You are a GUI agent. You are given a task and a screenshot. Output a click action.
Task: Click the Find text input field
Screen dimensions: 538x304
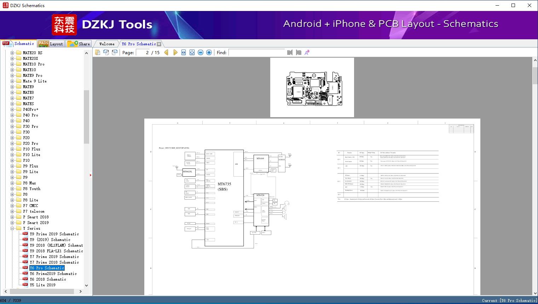[x=256, y=52]
